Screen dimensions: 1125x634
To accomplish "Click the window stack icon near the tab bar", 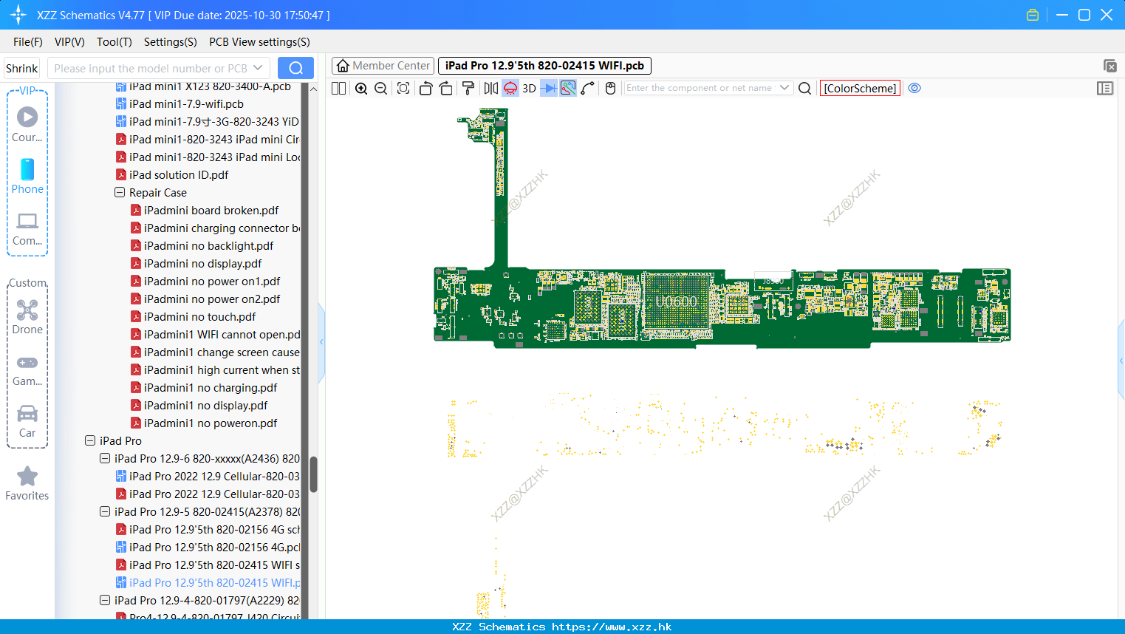I will pos(1109,66).
